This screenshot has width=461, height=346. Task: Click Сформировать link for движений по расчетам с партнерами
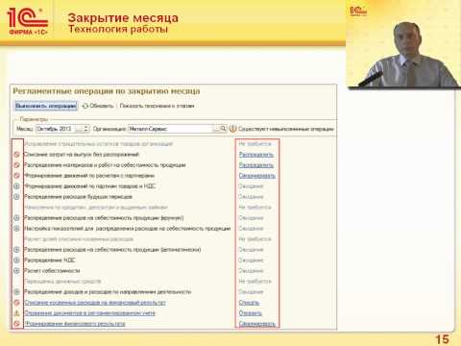(x=257, y=176)
